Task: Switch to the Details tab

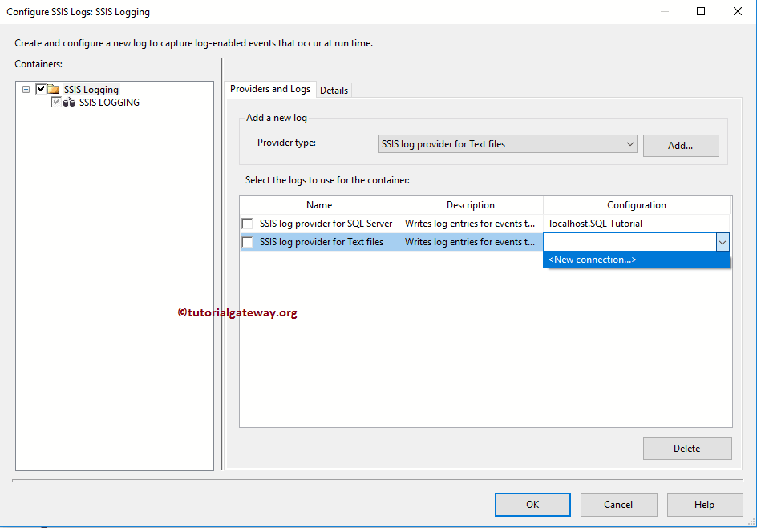Action: (334, 91)
